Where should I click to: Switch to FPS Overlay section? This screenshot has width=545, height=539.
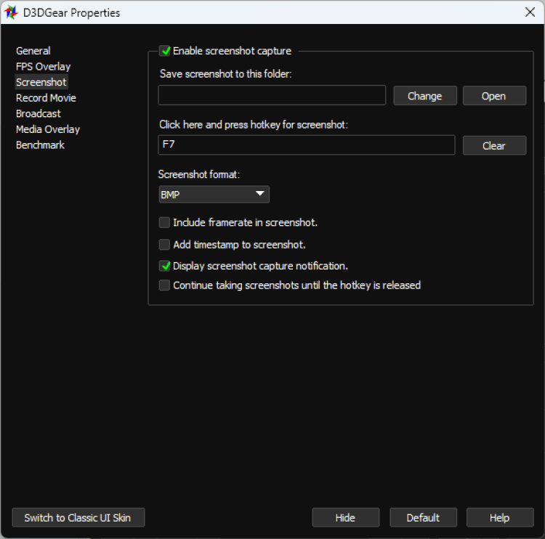point(43,66)
